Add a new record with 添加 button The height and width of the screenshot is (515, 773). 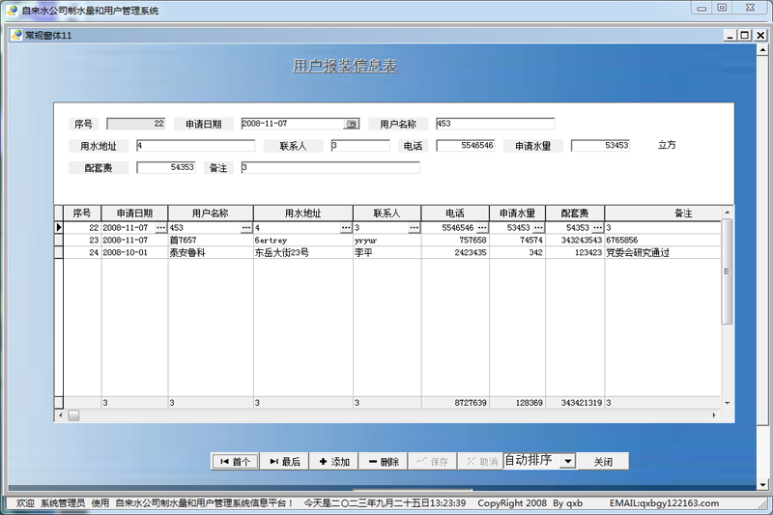coord(334,462)
